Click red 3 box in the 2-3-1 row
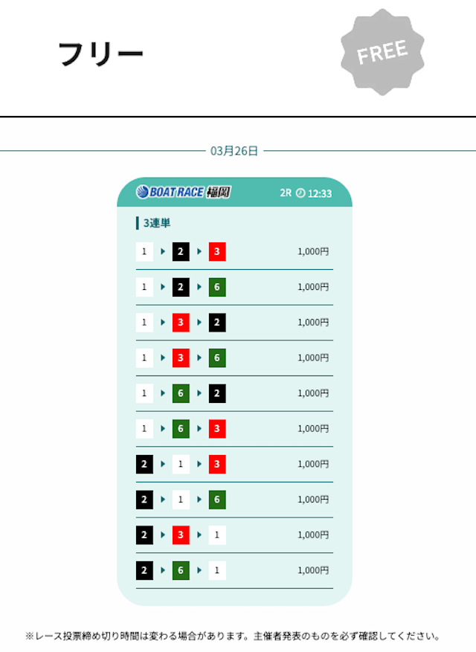The height and width of the screenshot is (652, 476). tap(181, 535)
